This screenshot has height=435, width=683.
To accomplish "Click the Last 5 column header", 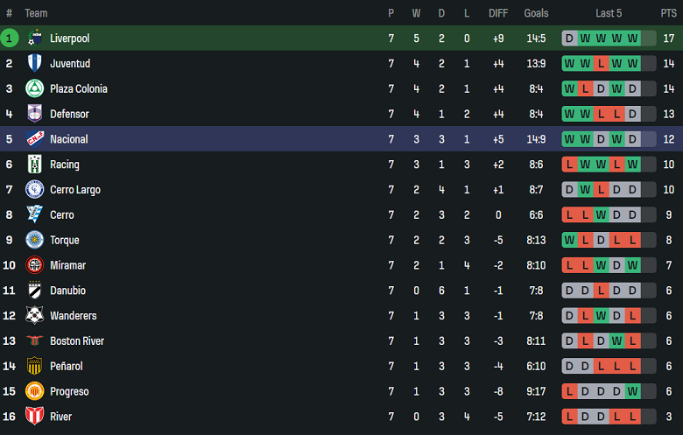I will (609, 13).
